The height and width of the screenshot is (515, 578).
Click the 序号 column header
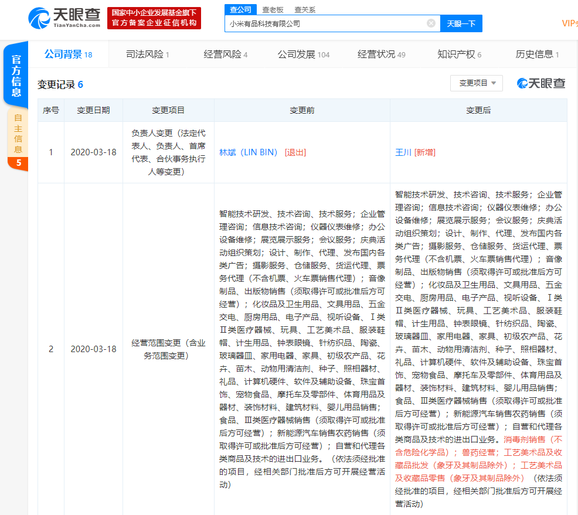point(51,110)
